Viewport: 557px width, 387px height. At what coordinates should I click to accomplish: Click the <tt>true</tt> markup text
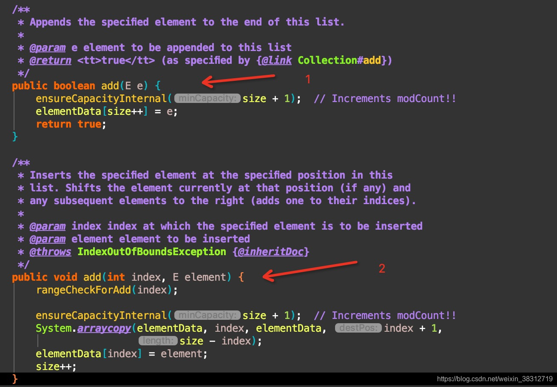[x=116, y=60]
